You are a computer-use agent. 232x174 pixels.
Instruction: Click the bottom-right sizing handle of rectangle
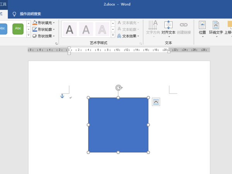148,152
